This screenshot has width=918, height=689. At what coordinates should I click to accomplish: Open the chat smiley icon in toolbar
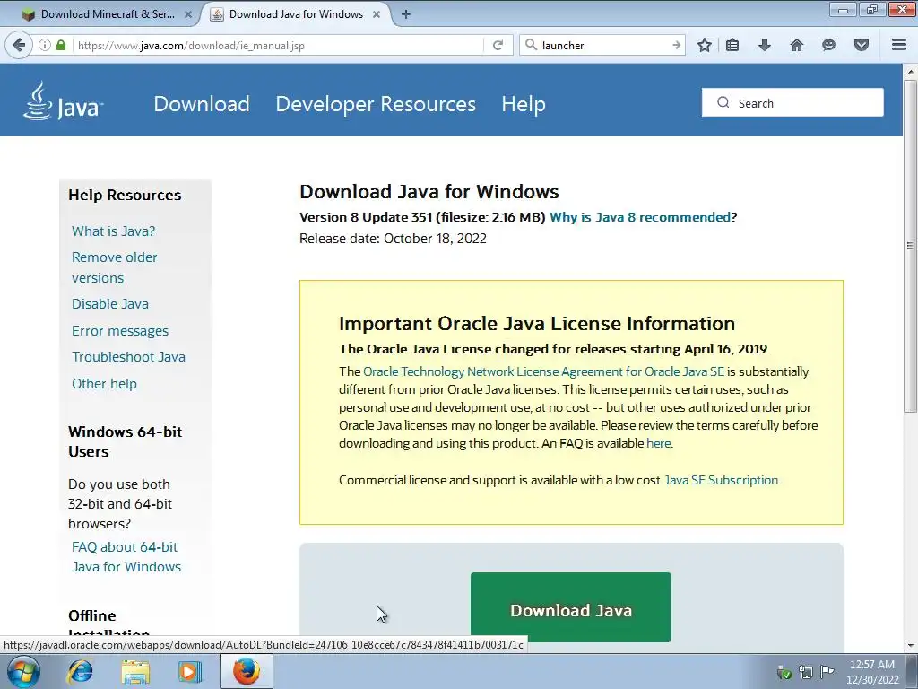[x=828, y=45]
